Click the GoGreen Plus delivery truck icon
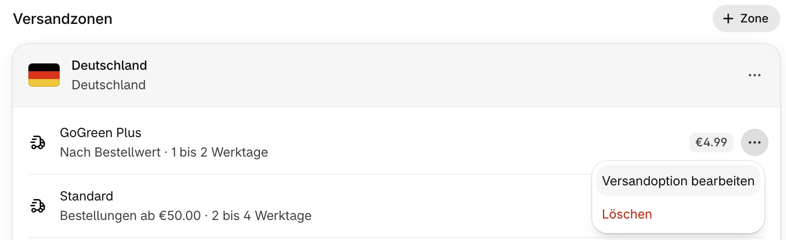 [x=38, y=142]
